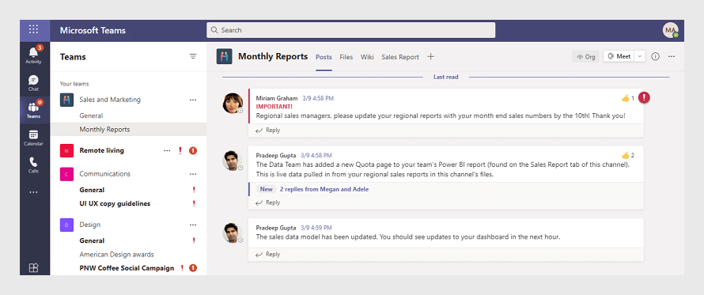Click the IMPORTANT! label
Viewport: 704px width, 295px height.
274,107
